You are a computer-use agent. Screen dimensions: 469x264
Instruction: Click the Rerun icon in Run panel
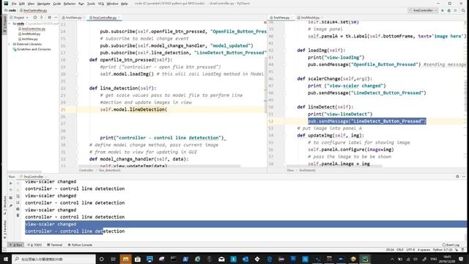point(11,183)
